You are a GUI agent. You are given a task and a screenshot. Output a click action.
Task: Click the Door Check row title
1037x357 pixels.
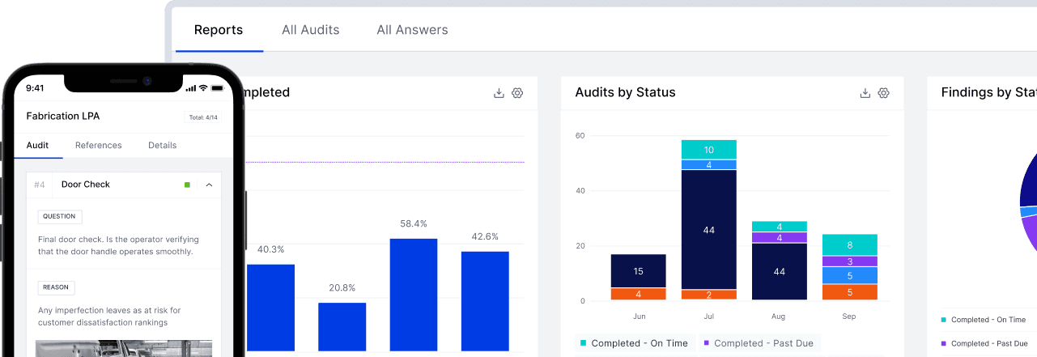tap(86, 185)
